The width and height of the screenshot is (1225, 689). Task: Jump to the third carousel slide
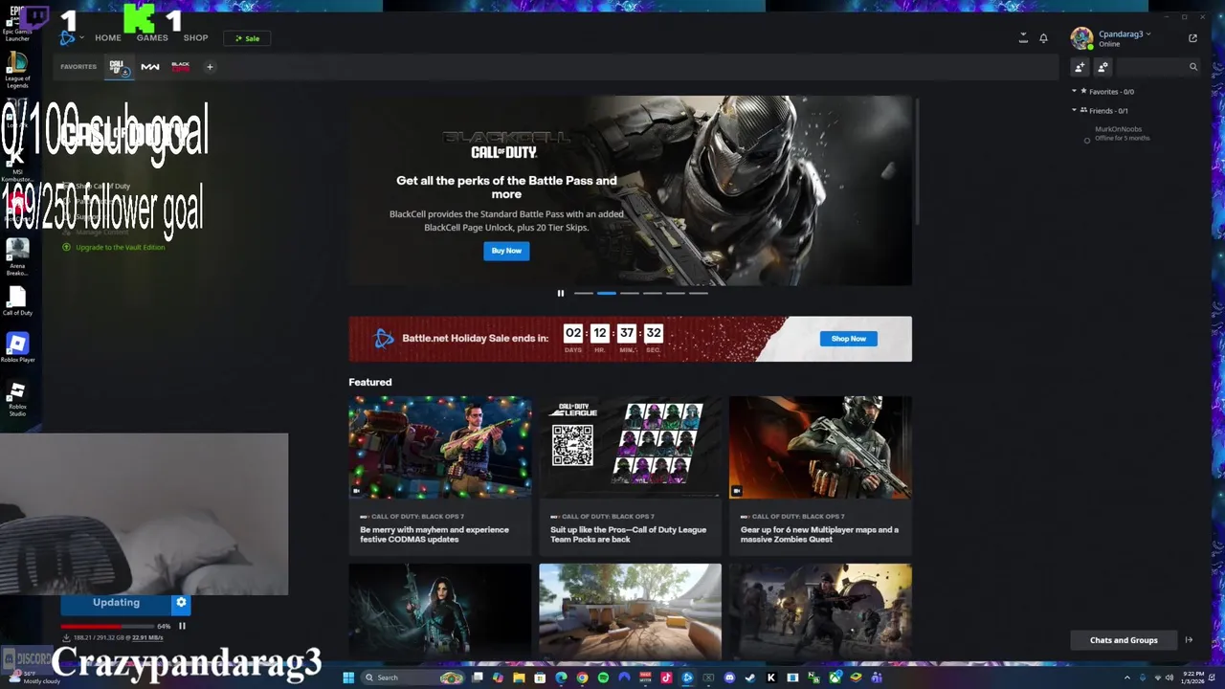point(629,293)
